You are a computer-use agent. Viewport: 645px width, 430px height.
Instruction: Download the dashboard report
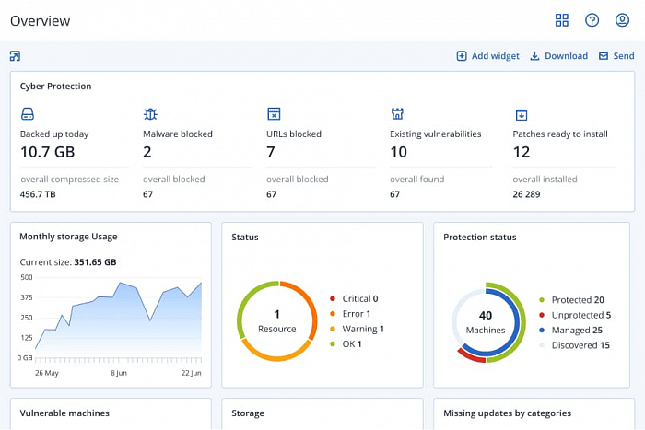(x=558, y=56)
